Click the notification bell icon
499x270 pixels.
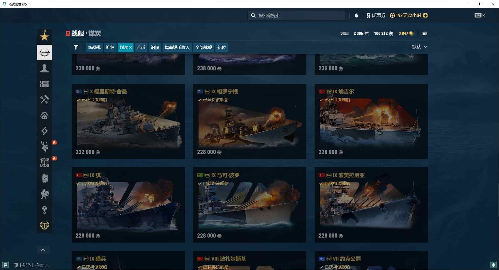click(x=356, y=15)
